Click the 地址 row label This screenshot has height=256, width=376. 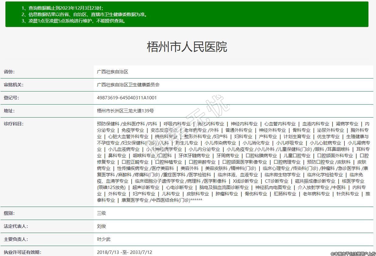[x=9, y=111]
